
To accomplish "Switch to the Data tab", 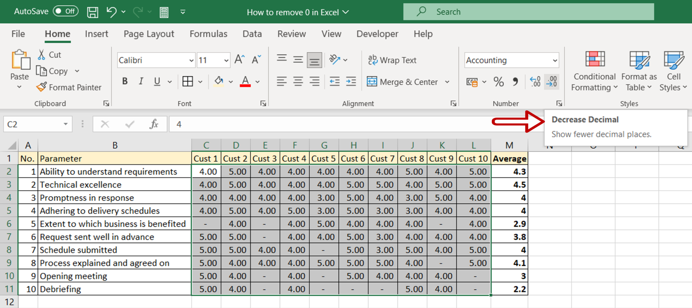I will point(252,34).
